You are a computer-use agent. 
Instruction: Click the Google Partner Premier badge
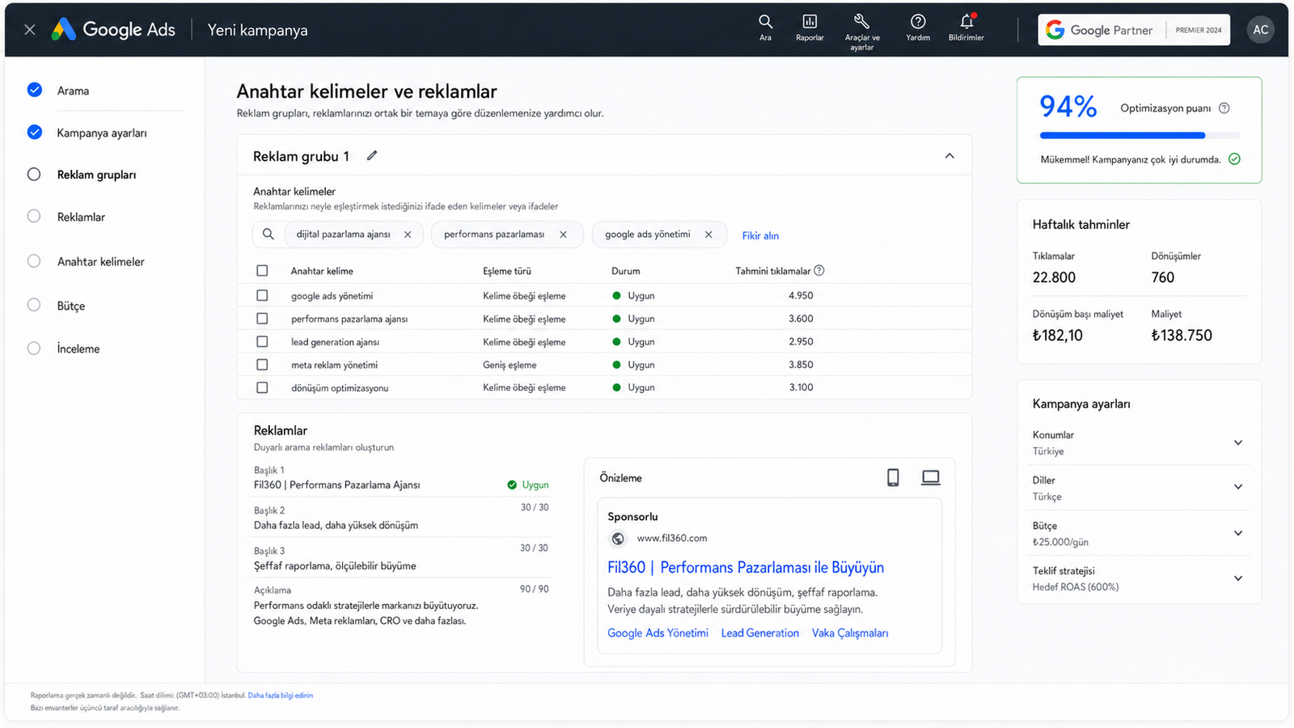pos(1134,30)
